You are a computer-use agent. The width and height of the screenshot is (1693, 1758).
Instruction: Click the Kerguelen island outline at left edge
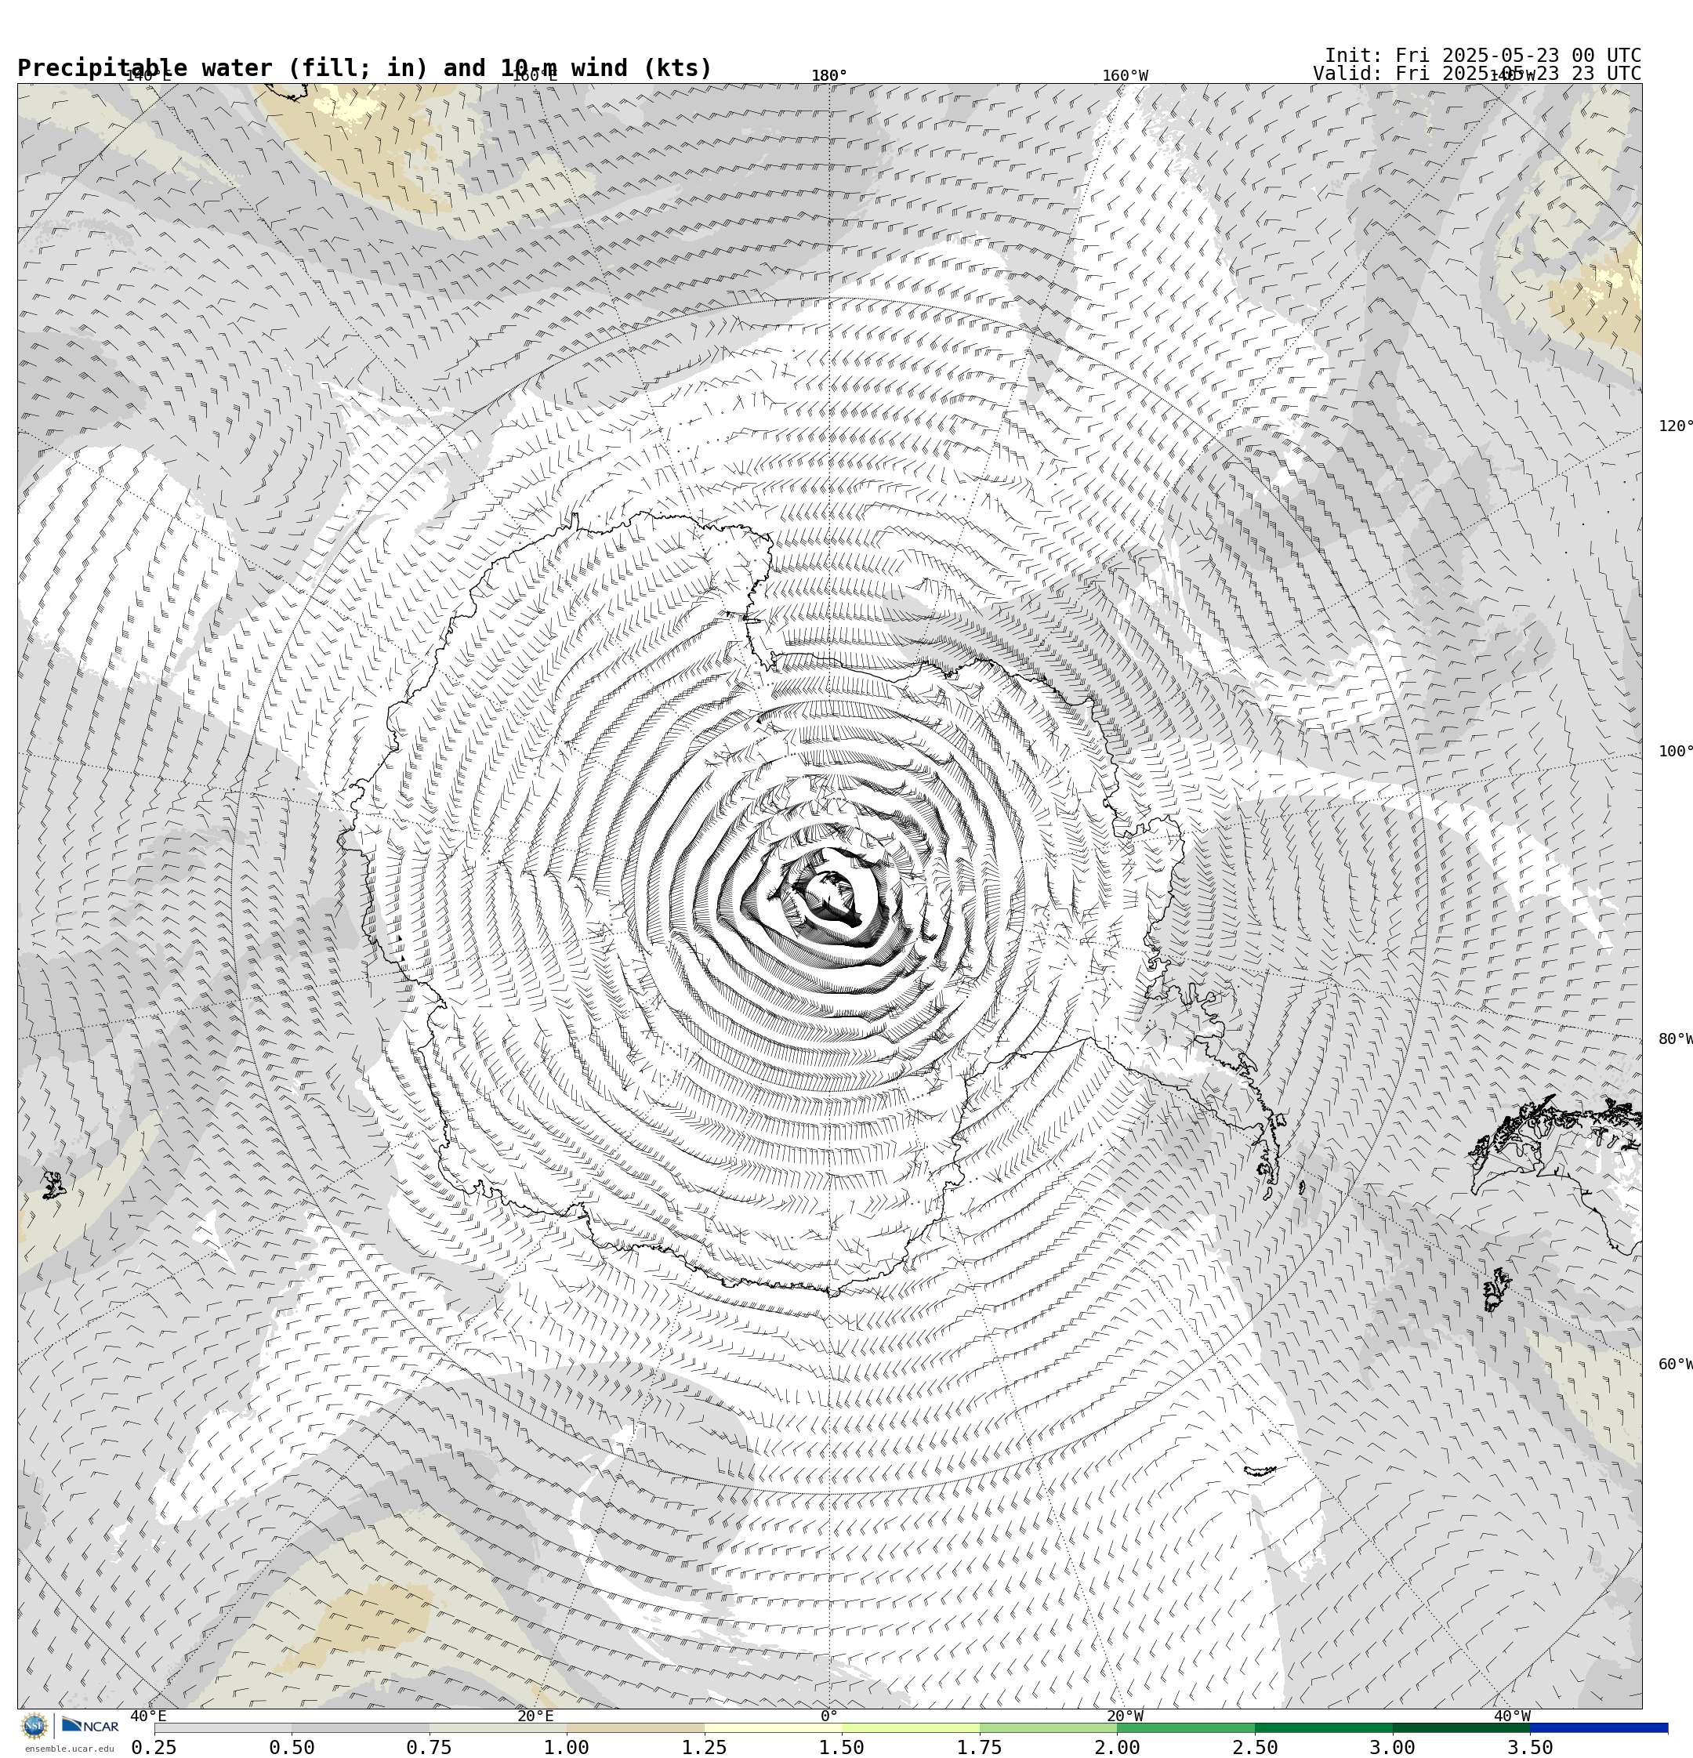54,1184
